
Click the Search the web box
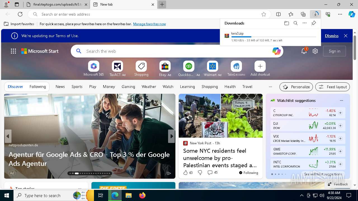coord(177,51)
